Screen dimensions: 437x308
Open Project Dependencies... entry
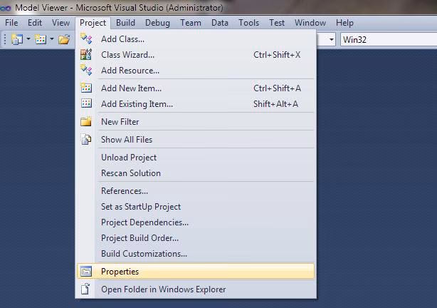click(196, 222)
